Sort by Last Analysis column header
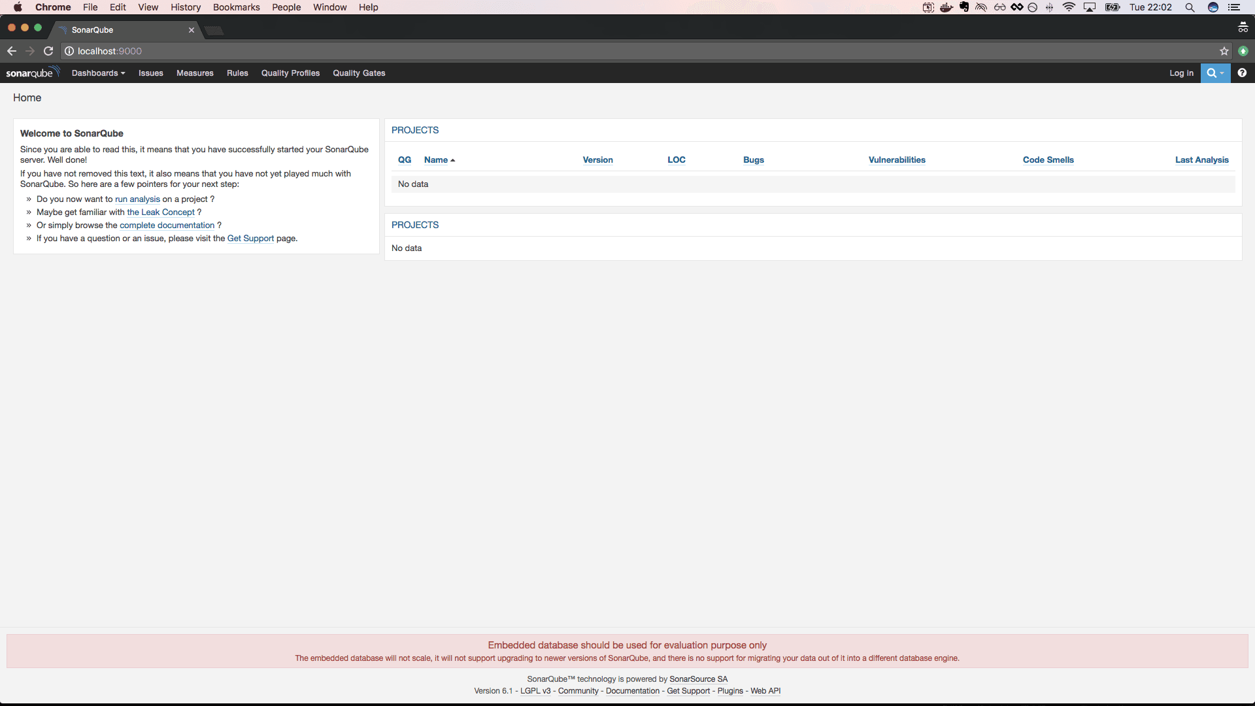The height and width of the screenshot is (706, 1255). 1201,160
